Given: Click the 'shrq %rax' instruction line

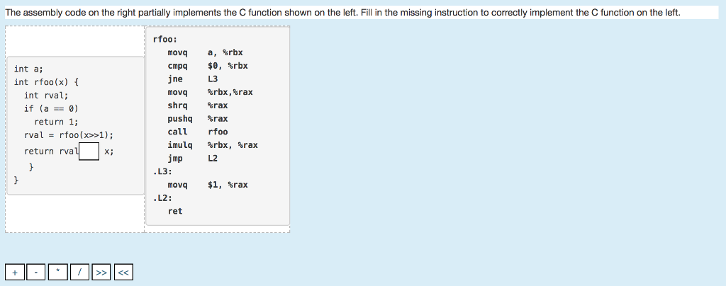Looking at the screenshot, I should pyautogui.click(x=198, y=105).
